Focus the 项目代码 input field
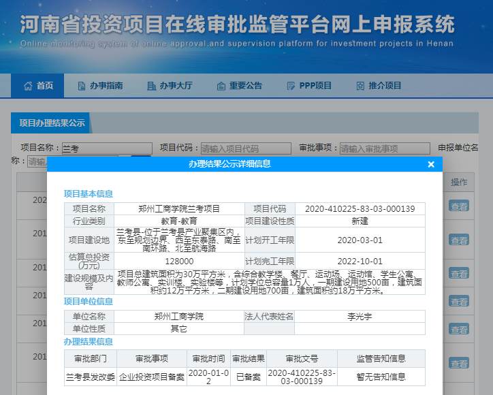This screenshot has width=493, height=395. tap(245, 148)
